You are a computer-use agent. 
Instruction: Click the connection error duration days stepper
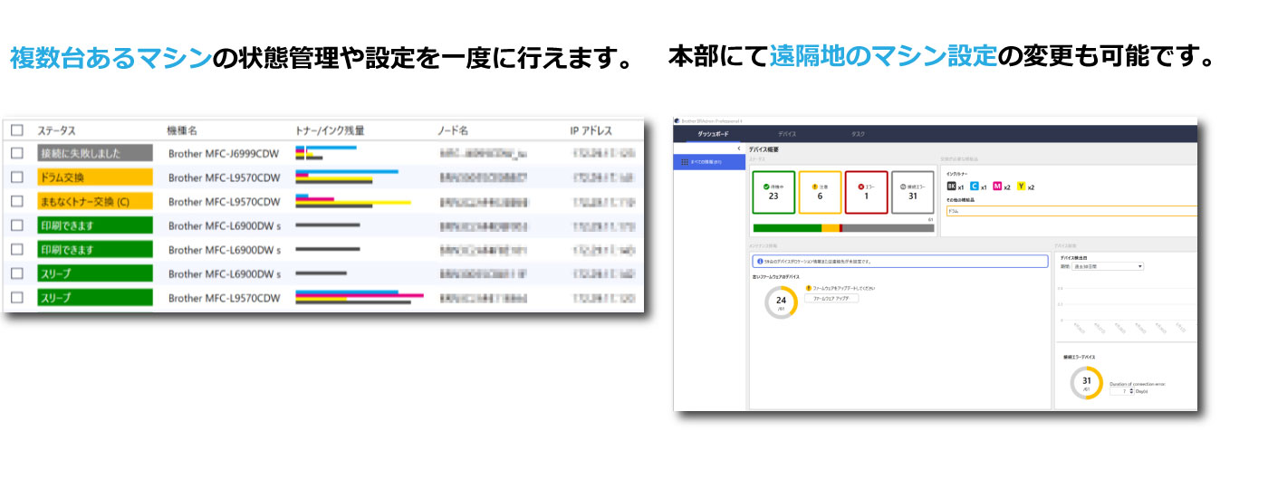1121,390
